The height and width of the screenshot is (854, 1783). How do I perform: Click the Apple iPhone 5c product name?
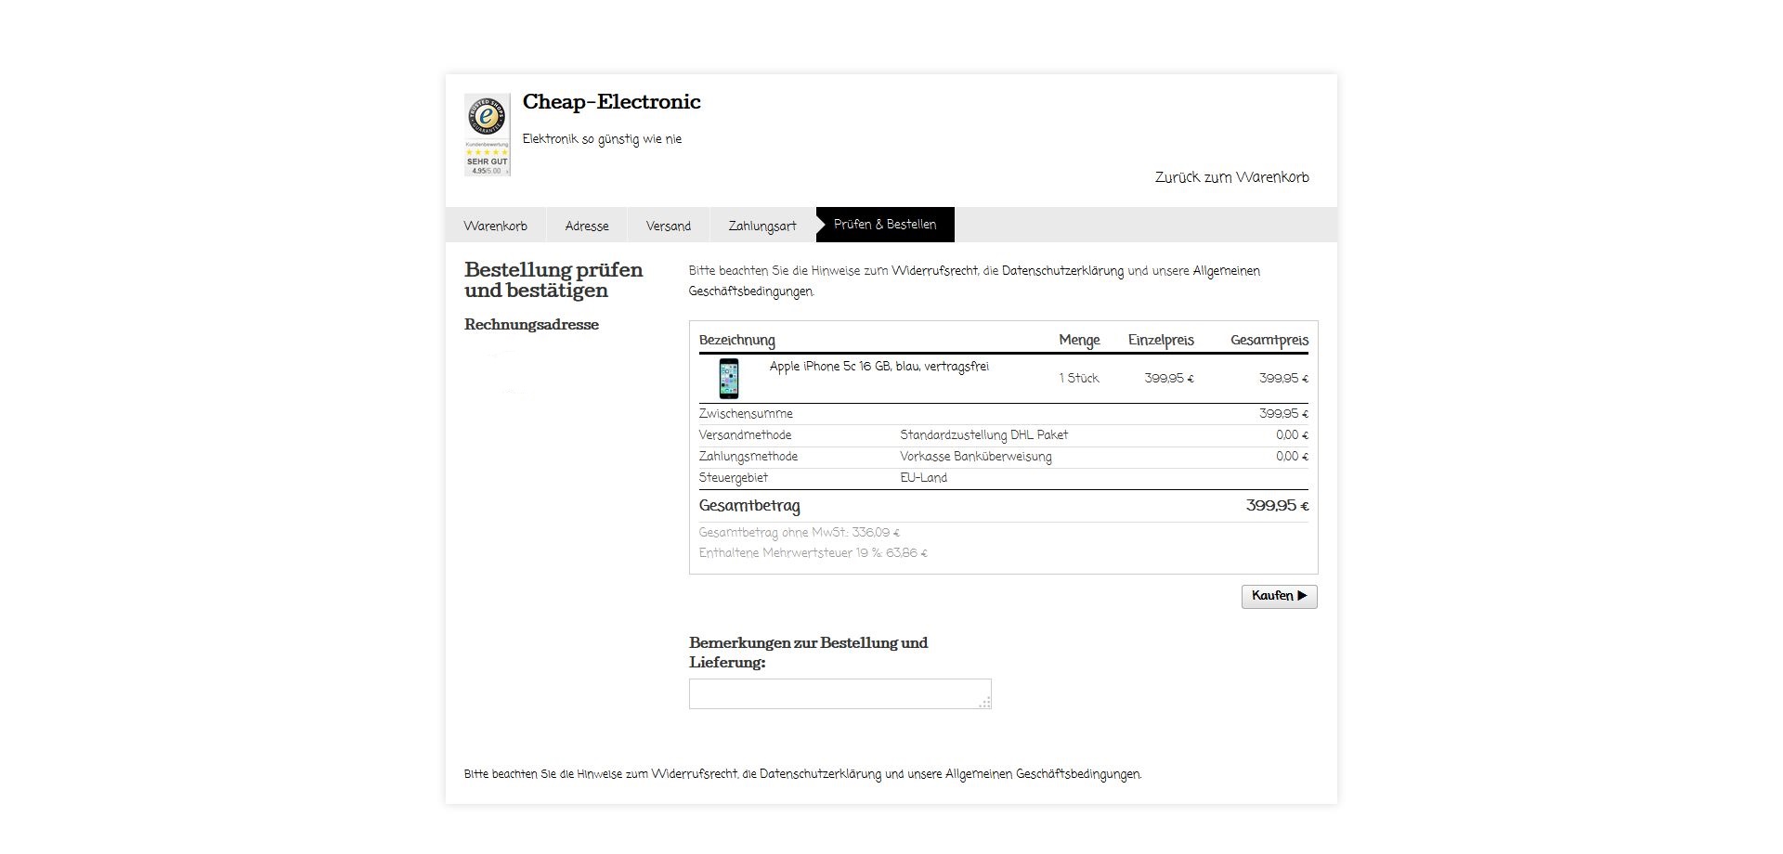point(878,367)
